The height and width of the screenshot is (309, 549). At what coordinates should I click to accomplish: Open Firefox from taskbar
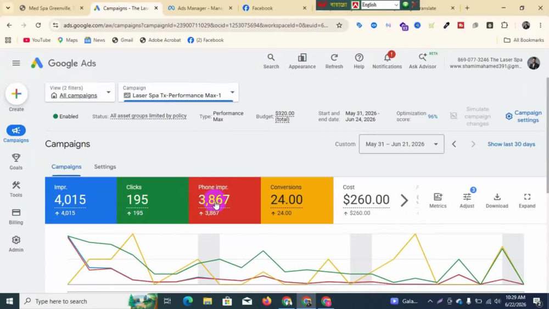pyautogui.click(x=267, y=301)
